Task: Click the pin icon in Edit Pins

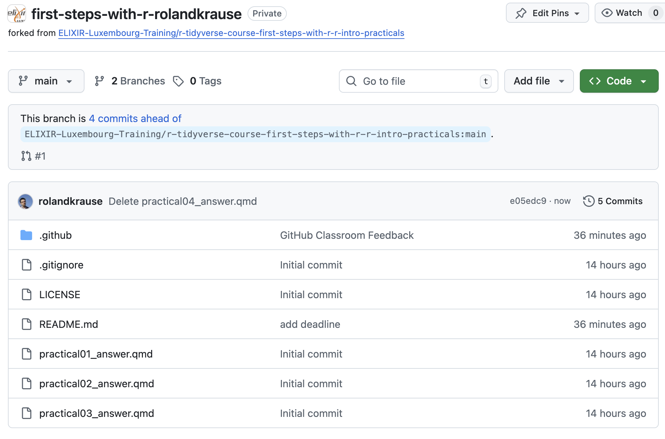Action: [x=521, y=14]
